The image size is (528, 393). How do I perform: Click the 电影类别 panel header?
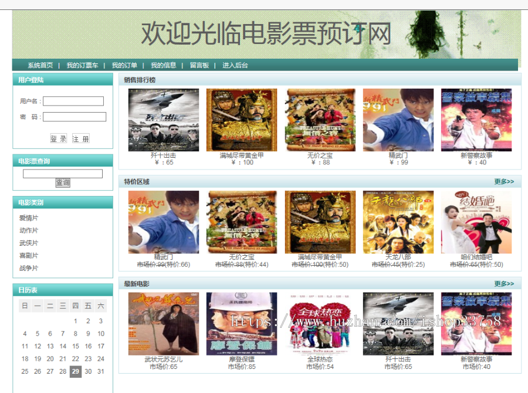tap(63, 202)
